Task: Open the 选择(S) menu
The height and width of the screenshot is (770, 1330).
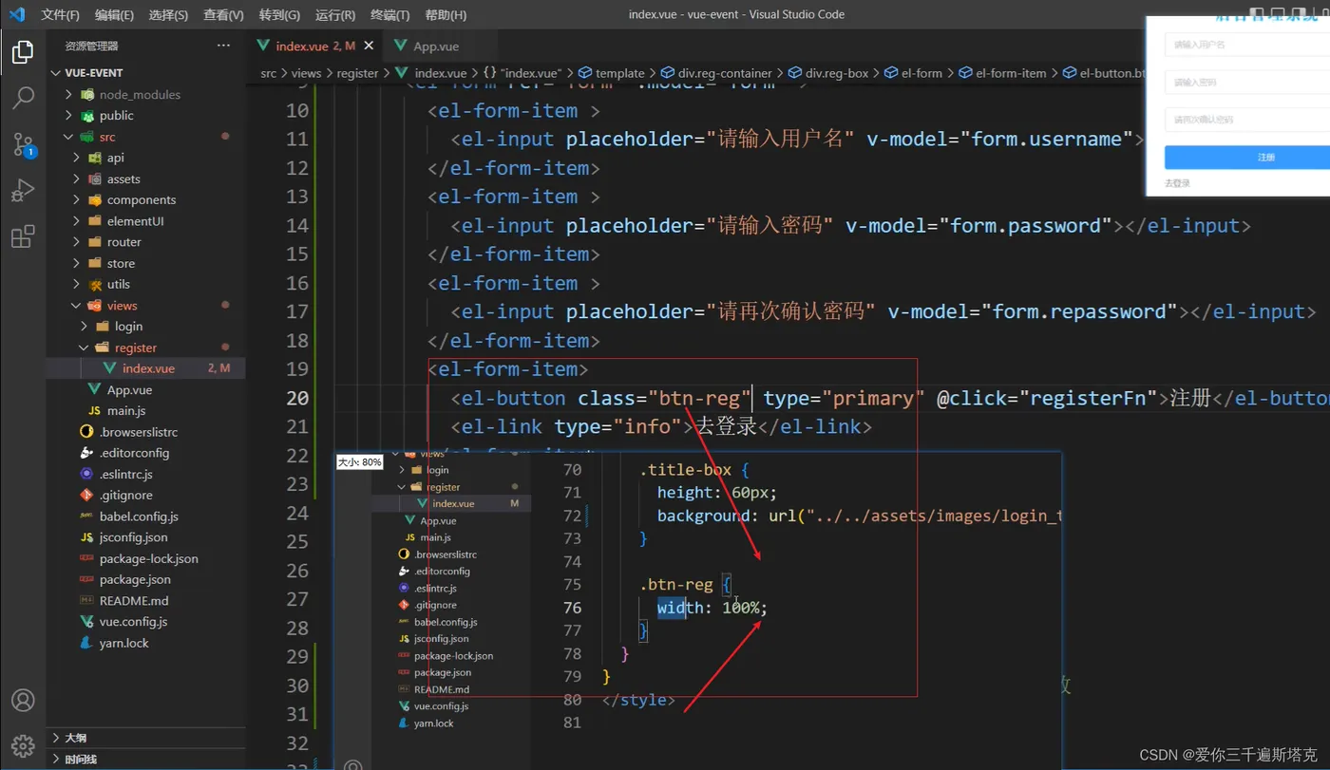Action: tap(168, 15)
